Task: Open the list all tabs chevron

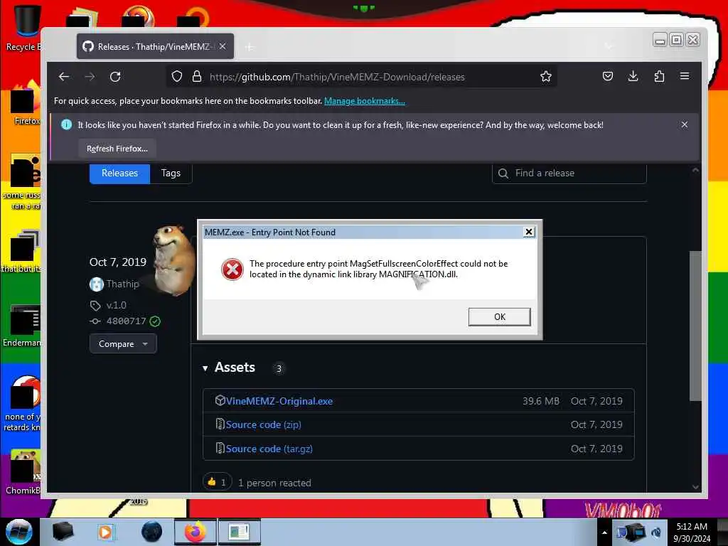Action: [x=609, y=46]
